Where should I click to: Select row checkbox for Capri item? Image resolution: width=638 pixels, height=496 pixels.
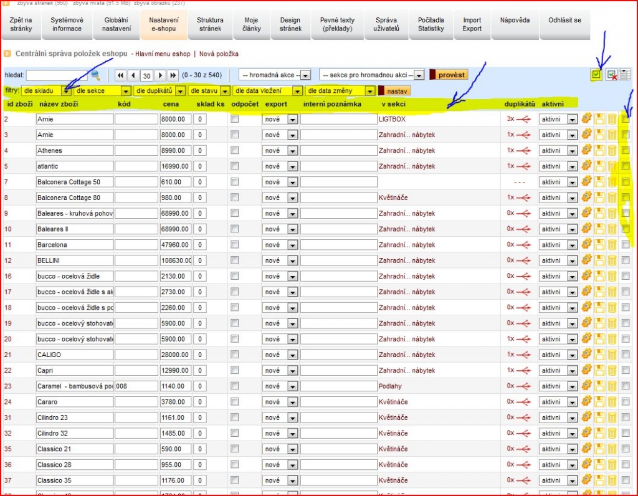coord(626,370)
